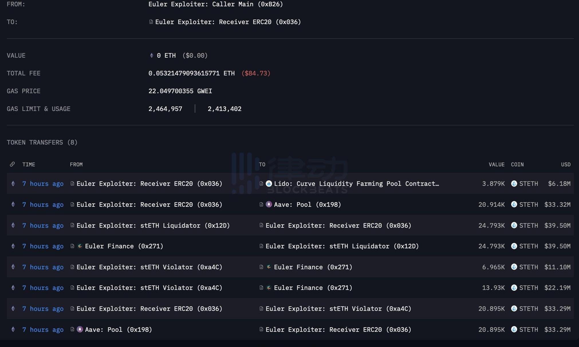
Task: Click the 13.93K value cell
Action: 493,288
